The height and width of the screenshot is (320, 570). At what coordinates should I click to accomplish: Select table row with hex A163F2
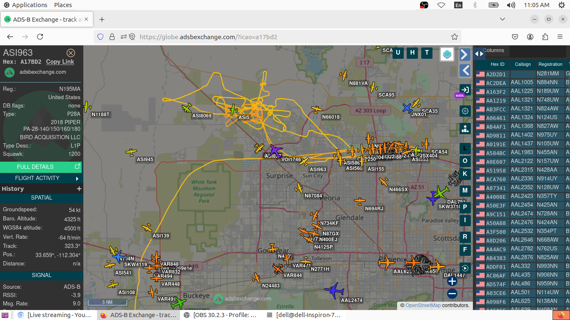pyautogui.click(x=522, y=91)
